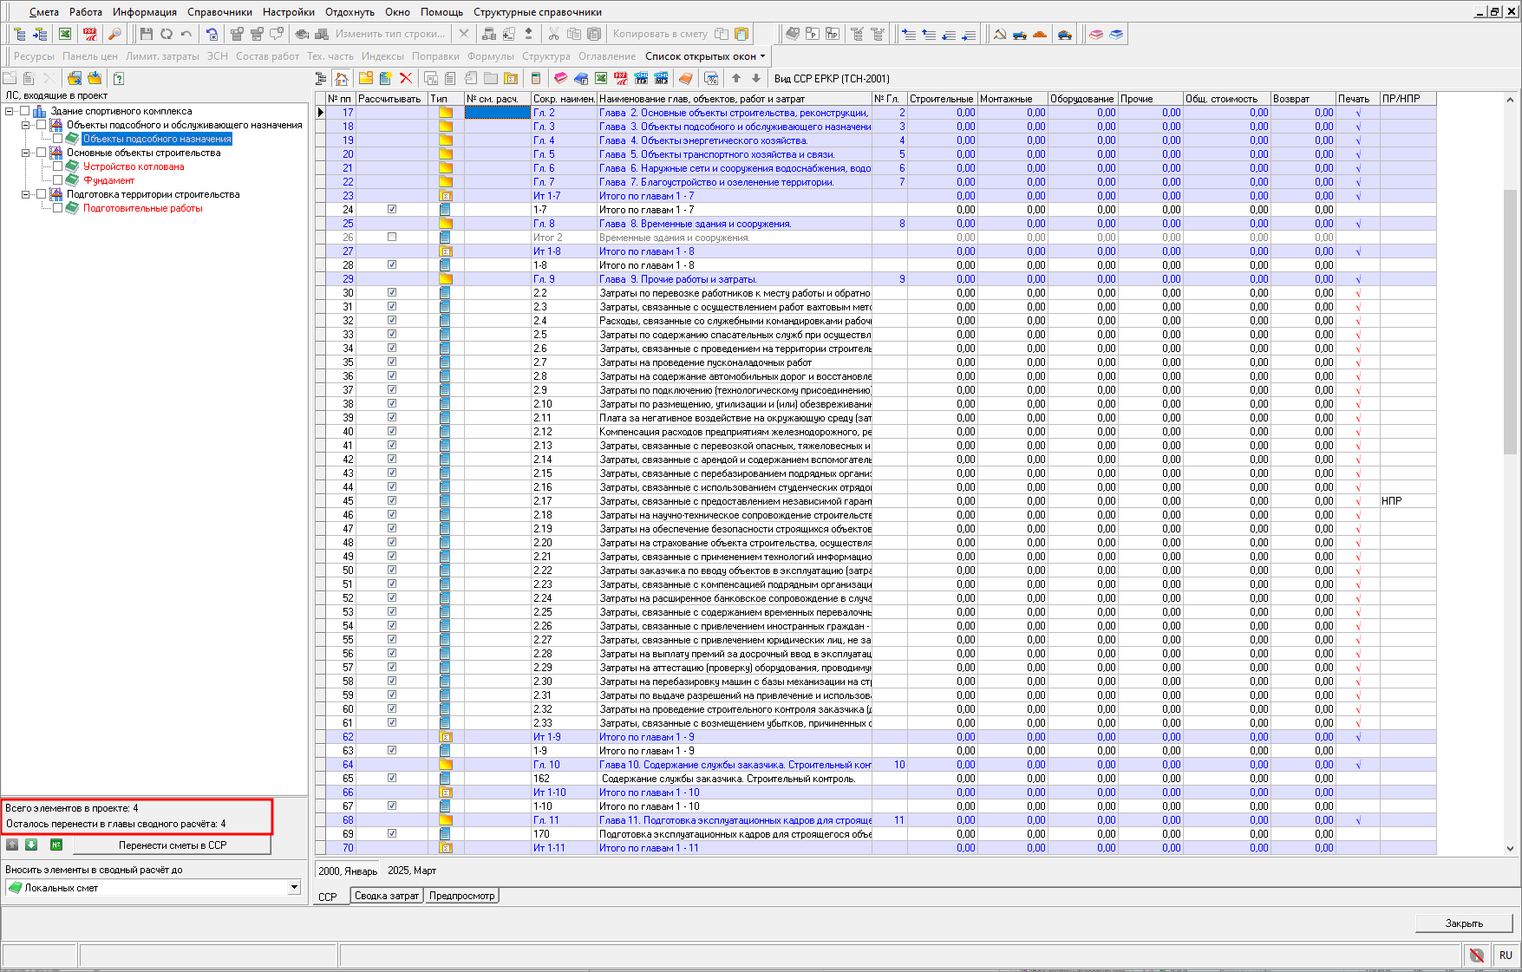Click the Закрыть button
This screenshot has height=972, width=1522.
(1463, 923)
